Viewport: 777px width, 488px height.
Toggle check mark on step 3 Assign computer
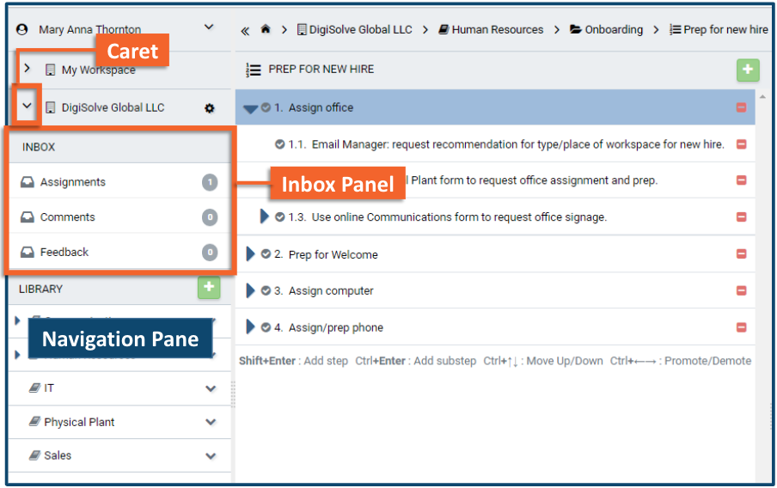(266, 290)
